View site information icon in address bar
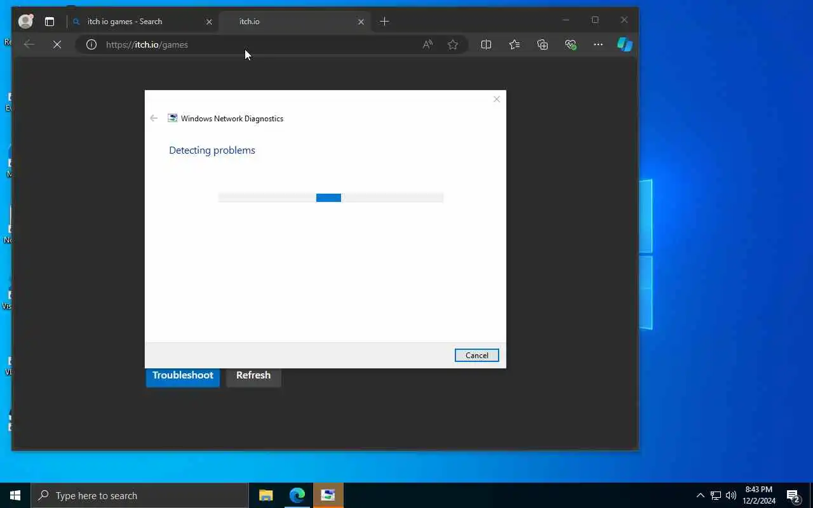Viewport: 813px width, 508px height. (x=91, y=44)
